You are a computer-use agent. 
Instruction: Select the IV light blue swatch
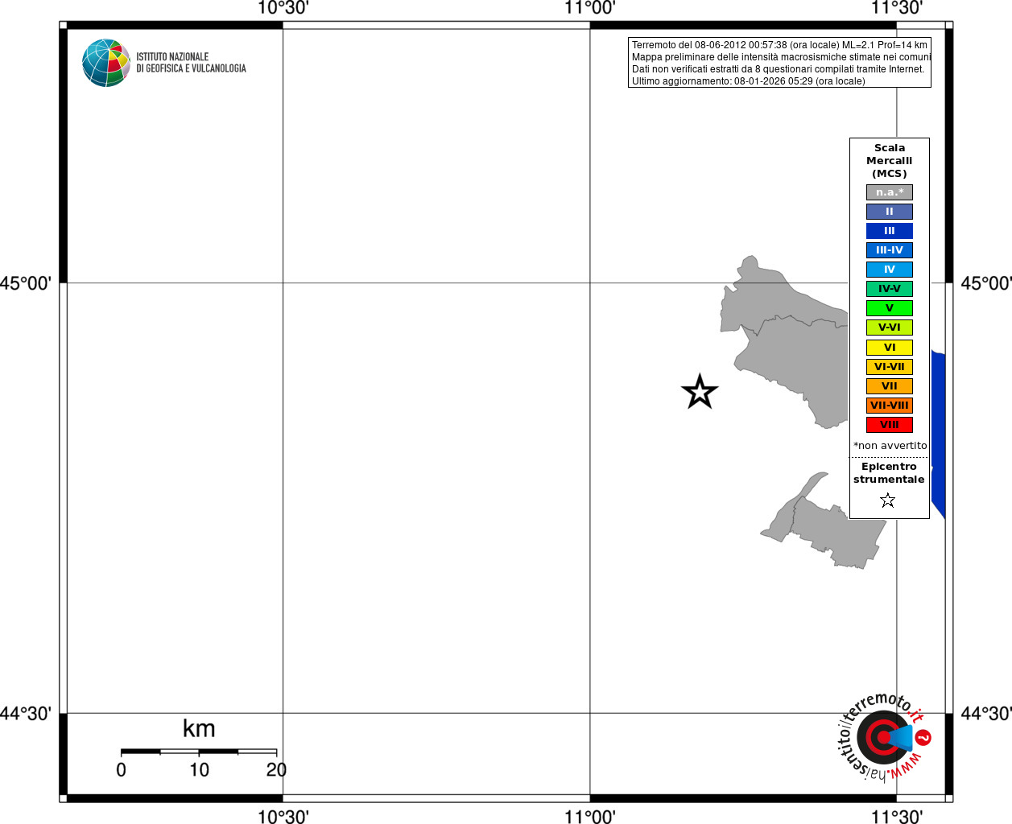point(890,270)
